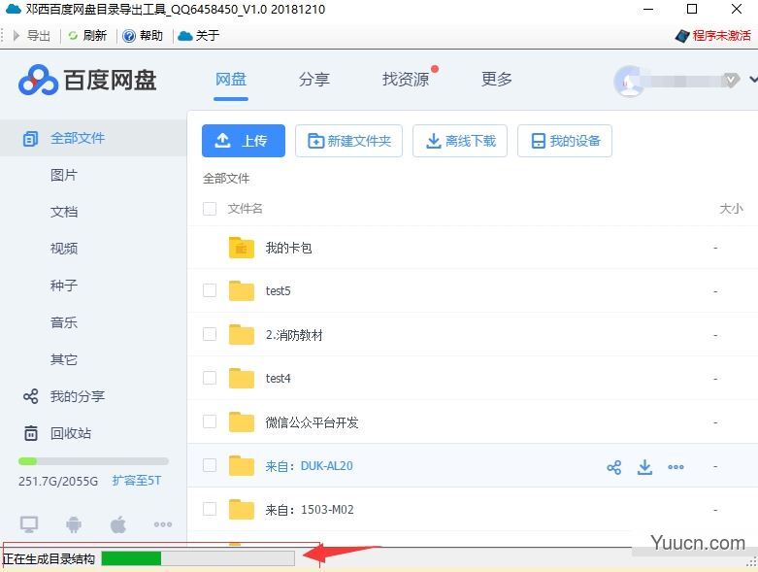Click the 微信公众平台开发 folder icon
This screenshot has width=758, height=572.
(242, 421)
